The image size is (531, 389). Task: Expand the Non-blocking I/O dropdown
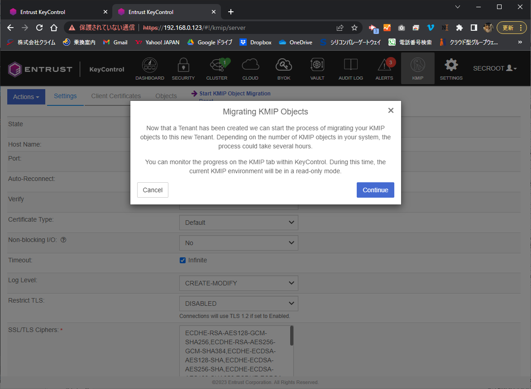[239, 243]
